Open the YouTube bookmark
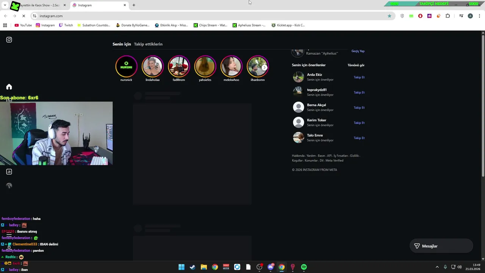485x273 pixels. click(23, 25)
